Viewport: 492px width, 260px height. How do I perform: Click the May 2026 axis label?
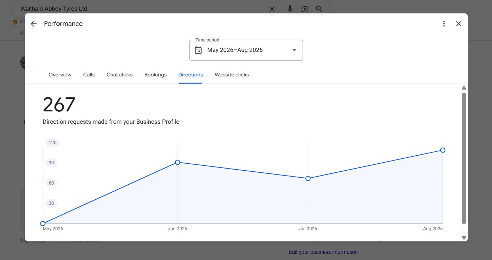click(53, 229)
